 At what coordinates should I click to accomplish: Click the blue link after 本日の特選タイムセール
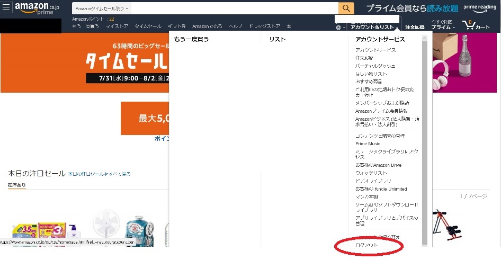tap(100, 174)
